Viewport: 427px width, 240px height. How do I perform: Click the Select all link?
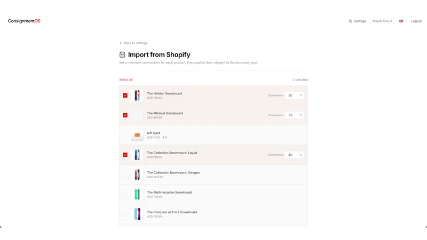point(126,79)
